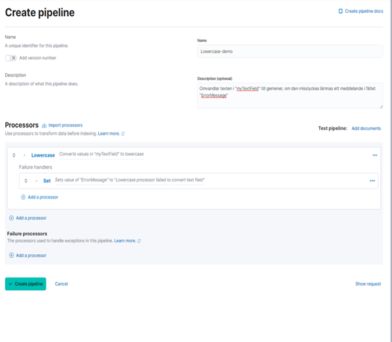Open the Set processor name link
The image size is (392, 342).
(47, 181)
